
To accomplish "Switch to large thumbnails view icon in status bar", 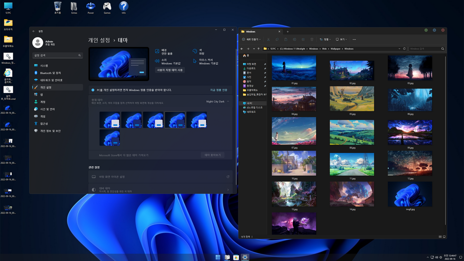I will 444,237.
